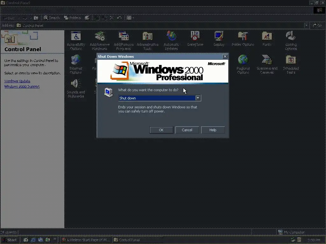Click the system tray clock

coord(314,240)
